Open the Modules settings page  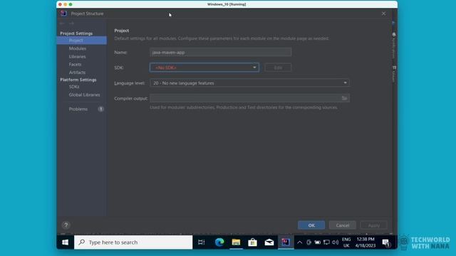point(78,48)
